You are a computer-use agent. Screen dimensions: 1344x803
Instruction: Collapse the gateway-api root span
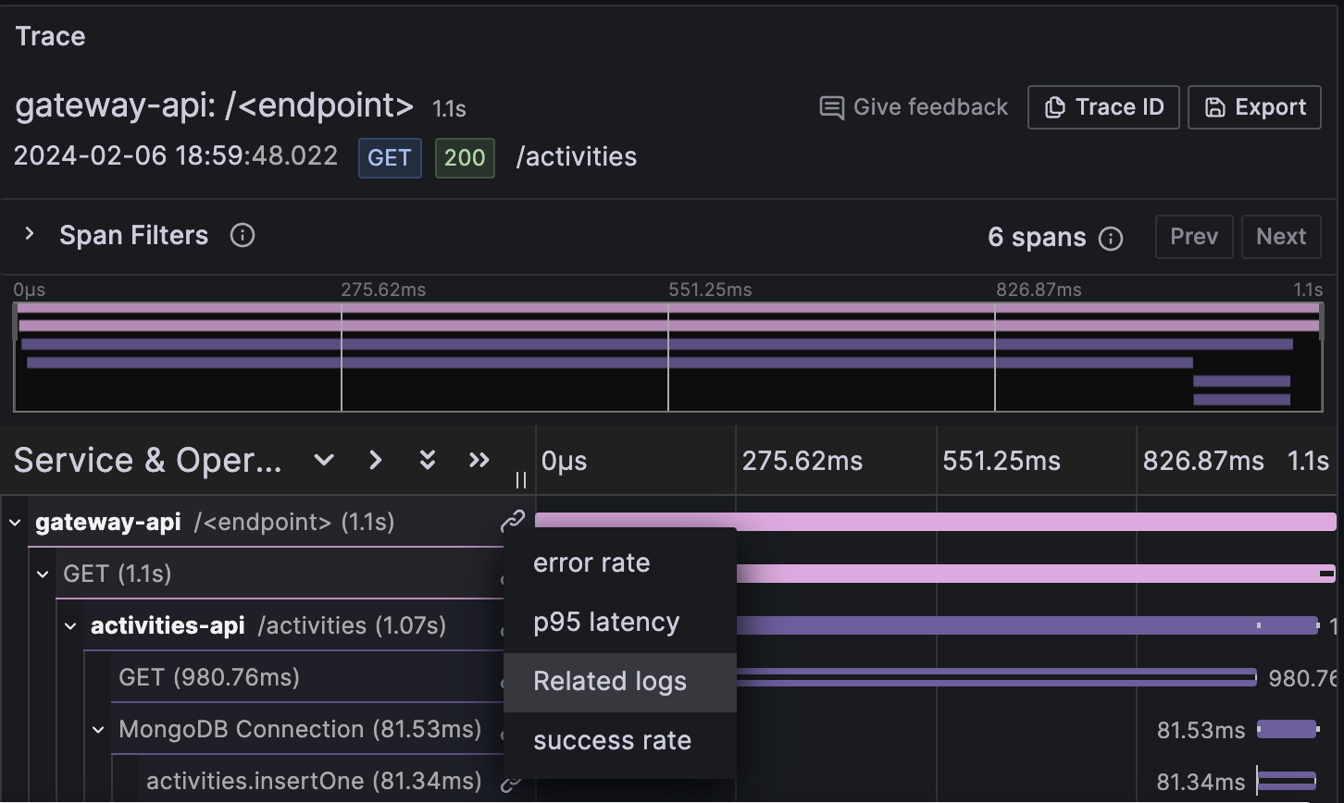pyautogui.click(x=15, y=523)
